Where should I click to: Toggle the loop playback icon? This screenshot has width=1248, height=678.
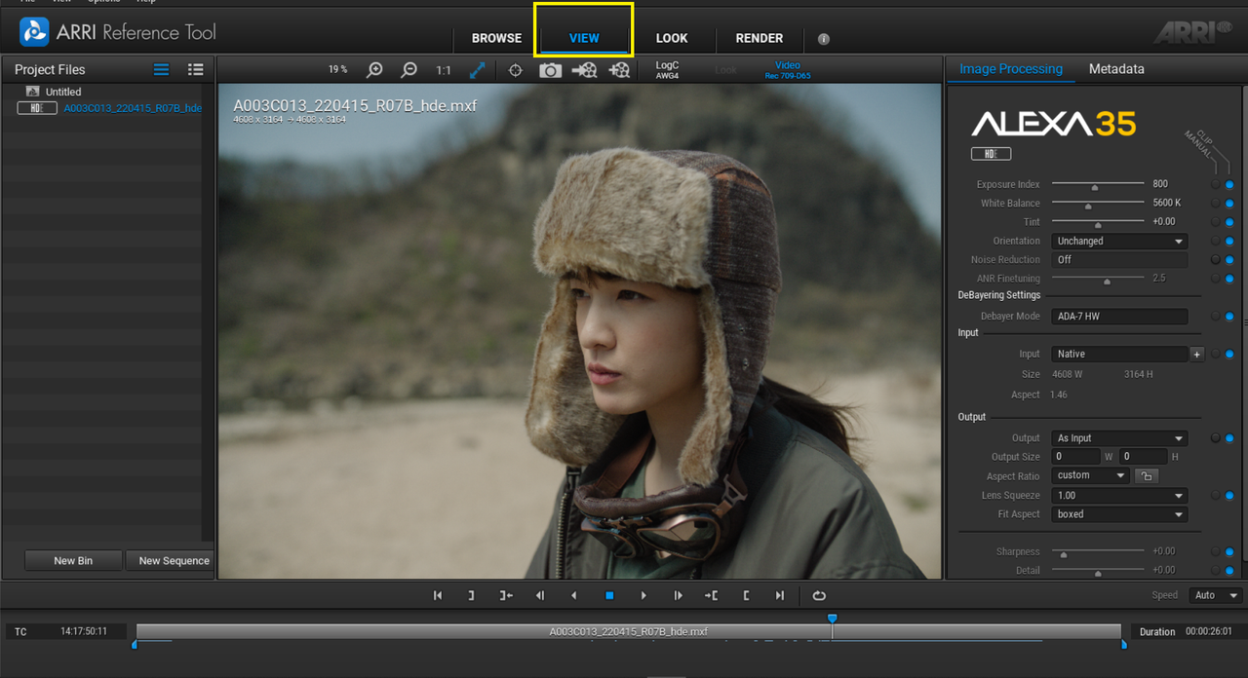point(819,595)
